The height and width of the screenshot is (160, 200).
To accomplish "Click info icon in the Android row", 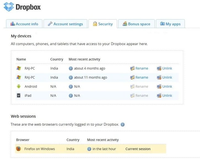I will (71, 87).
